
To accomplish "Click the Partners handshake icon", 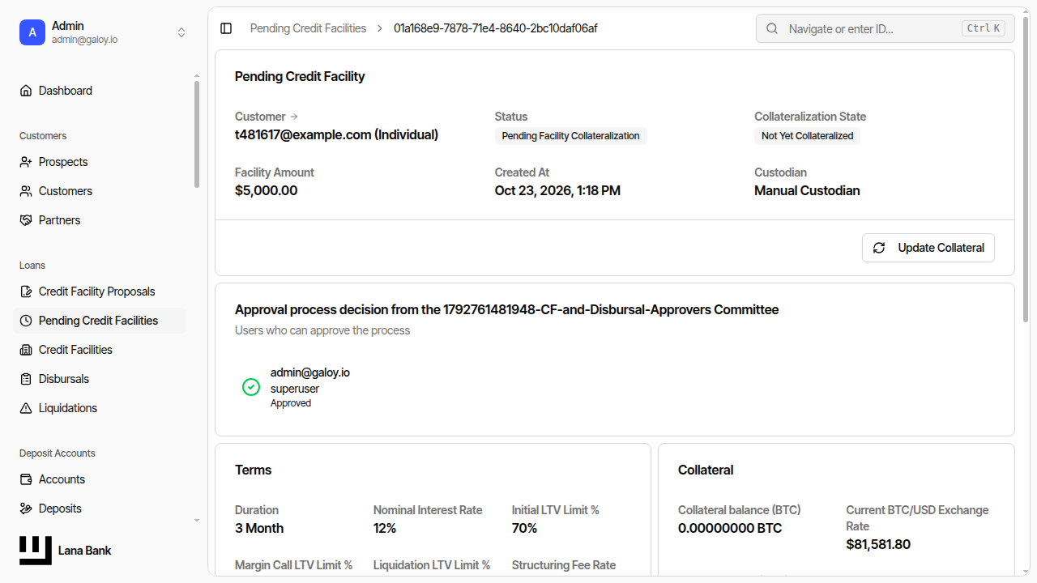I will (x=26, y=220).
